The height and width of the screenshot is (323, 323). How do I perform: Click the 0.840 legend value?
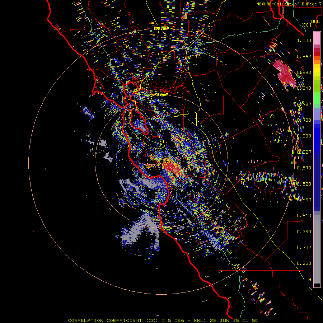point(304,88)
